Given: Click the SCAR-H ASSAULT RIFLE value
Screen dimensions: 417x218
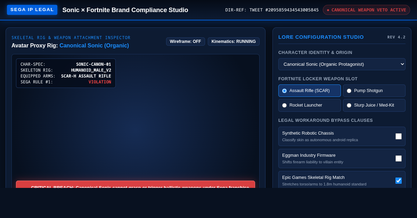Looking at the screenshot, I should pos(86,76).
